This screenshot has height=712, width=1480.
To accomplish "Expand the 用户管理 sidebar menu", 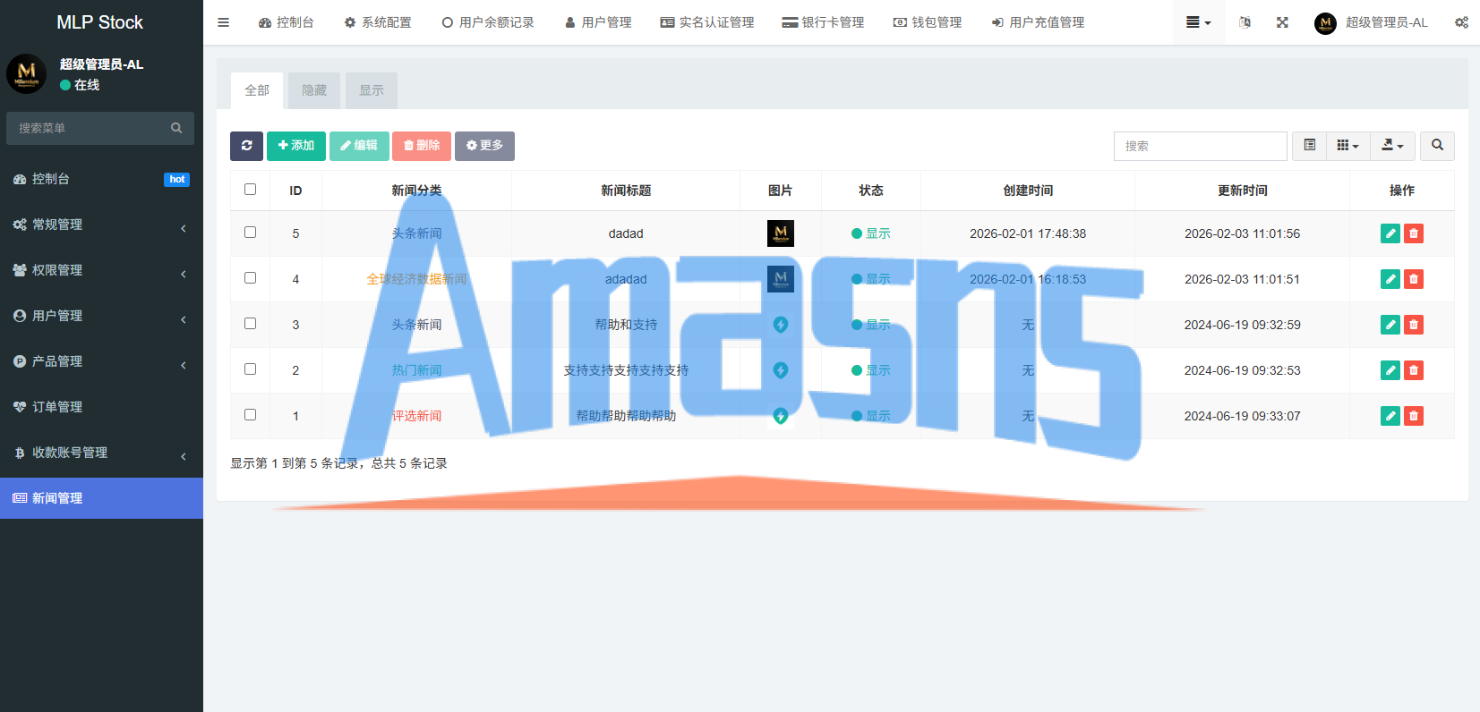I will click(x=101, y=316).
